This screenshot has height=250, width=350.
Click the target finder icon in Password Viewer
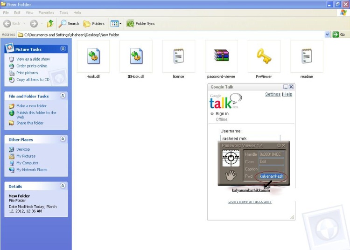pos(231,158)
